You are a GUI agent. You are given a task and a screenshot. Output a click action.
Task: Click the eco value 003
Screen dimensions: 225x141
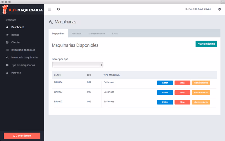[89, 92]
